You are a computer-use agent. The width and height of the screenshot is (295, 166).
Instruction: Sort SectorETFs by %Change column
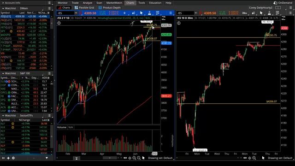[24, 120]
